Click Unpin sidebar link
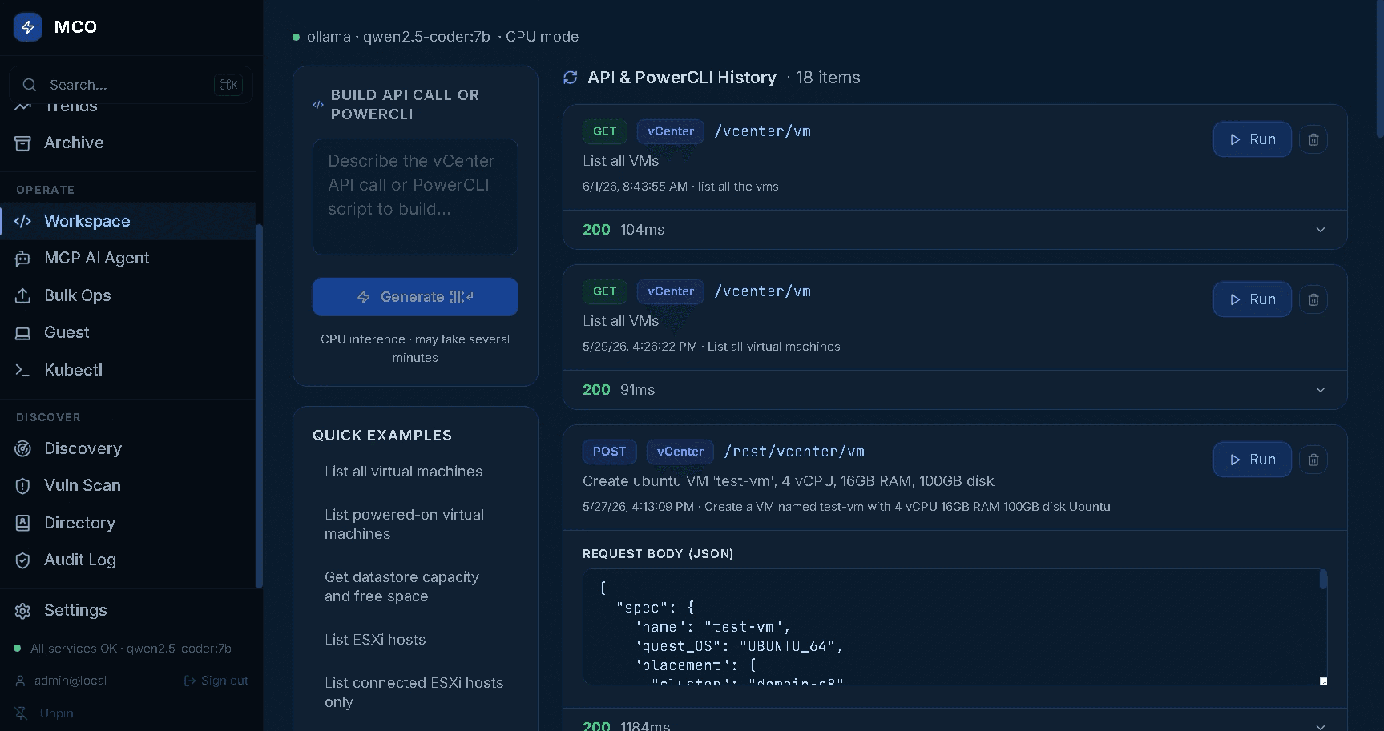 tap(56, 713)
